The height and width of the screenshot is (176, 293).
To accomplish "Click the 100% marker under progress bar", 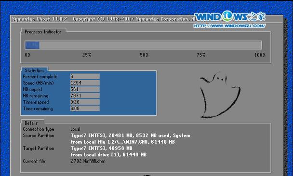I will (260, 55).
